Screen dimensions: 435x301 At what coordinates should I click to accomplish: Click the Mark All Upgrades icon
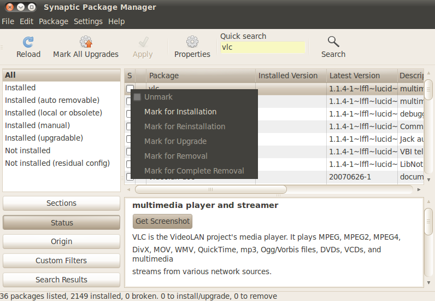[86, 43]
